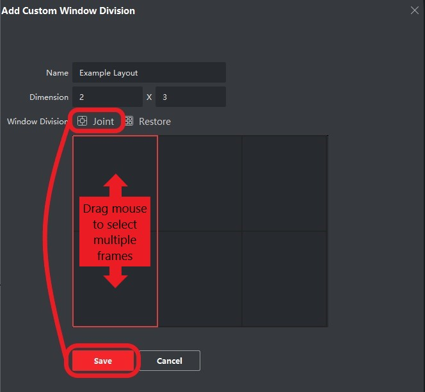This screenshot has width=425, height=392.
Task: Save the custom window division
Action: tap(102, 361)
